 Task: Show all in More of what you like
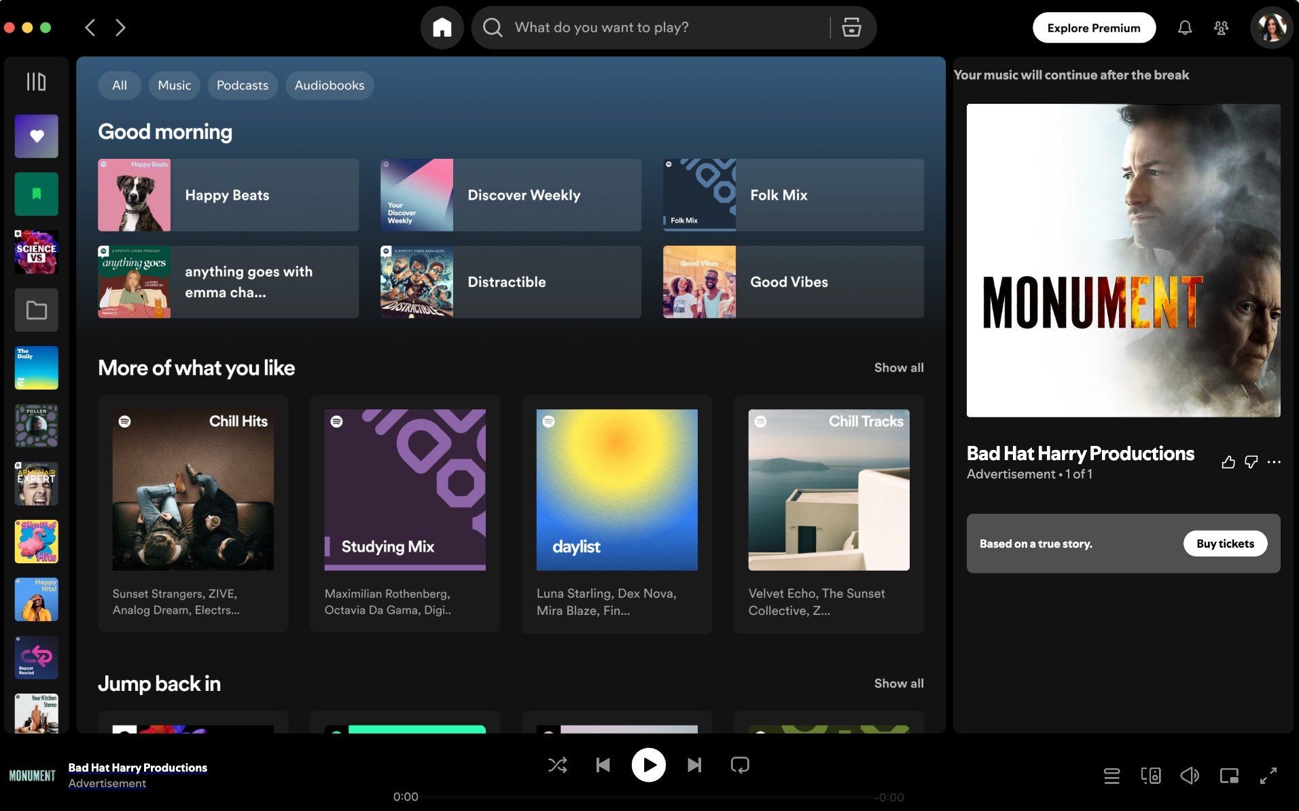click(898, 368)
